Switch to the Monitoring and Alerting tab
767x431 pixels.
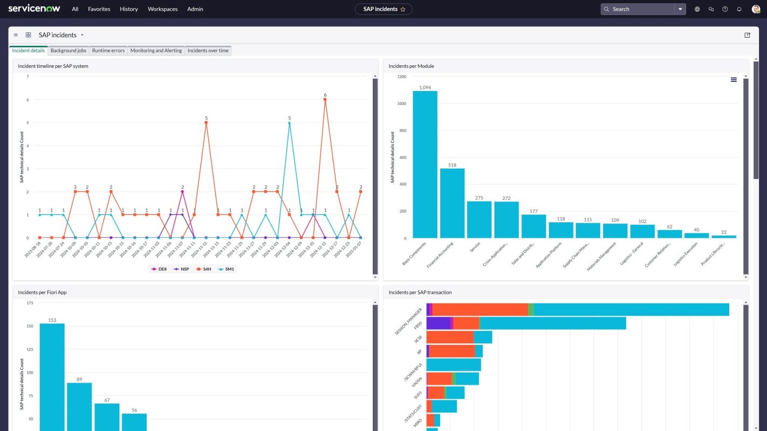pos(156,51)
